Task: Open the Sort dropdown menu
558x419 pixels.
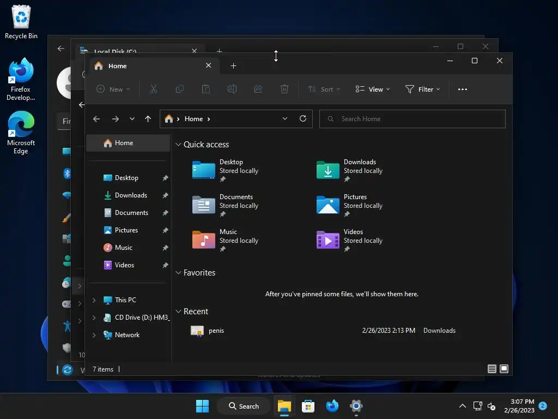Action: tap(324, 89)
